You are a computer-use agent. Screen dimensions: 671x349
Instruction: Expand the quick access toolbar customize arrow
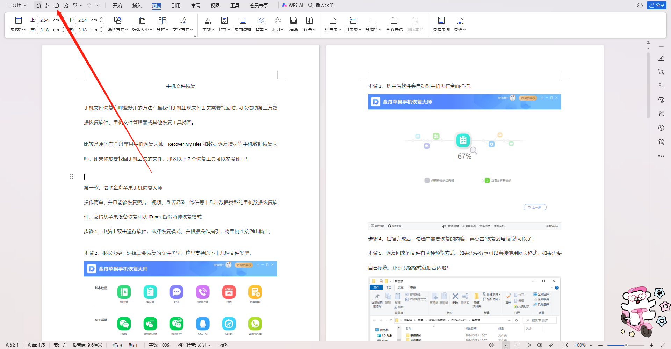point(98,5)
